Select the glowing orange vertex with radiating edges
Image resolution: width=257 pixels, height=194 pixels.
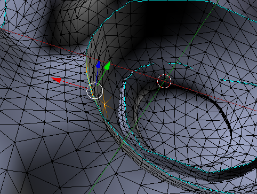tap(105, 104)
